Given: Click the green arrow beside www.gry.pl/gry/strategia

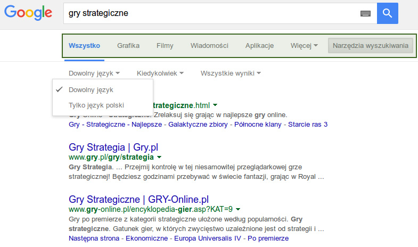Looking at the screenshot, I should 159,158.
